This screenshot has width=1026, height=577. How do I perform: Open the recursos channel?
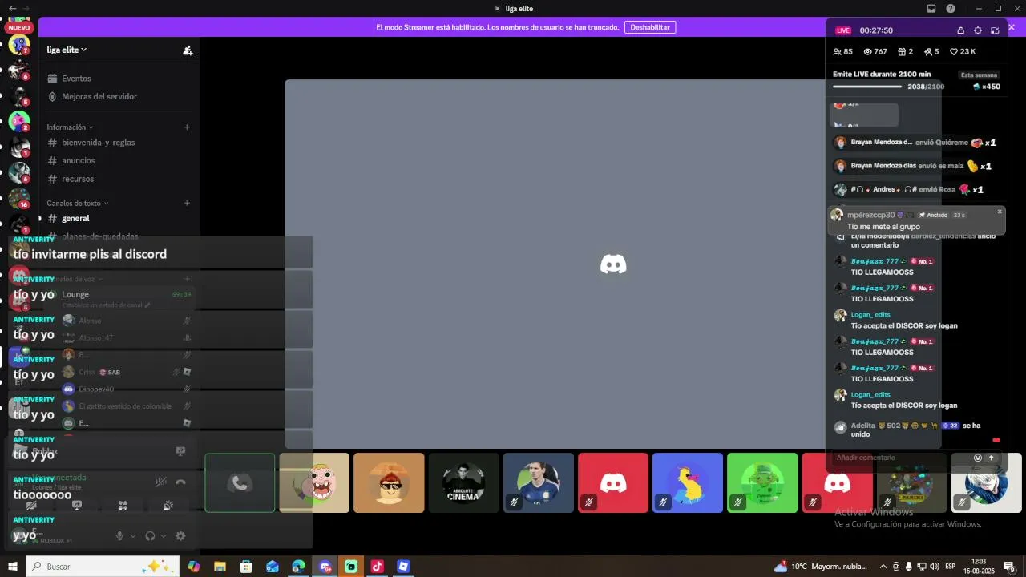[78, 180]
